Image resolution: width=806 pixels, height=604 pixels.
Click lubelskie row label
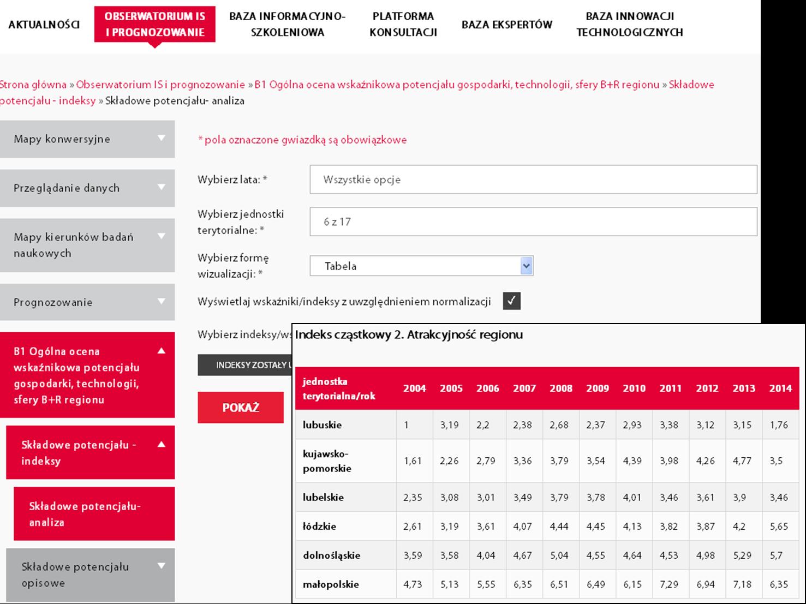click(x=324, y=498)
